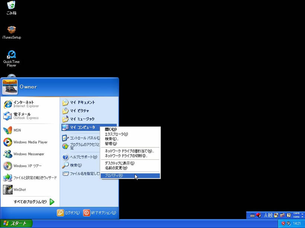Select ネットワーク ドライブの割り当て(N)...
Image resolution: width=305 pixels, height=228 pixels.
pos(130,151)
